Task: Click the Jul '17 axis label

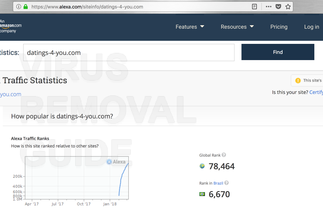Action: point(57,204)
